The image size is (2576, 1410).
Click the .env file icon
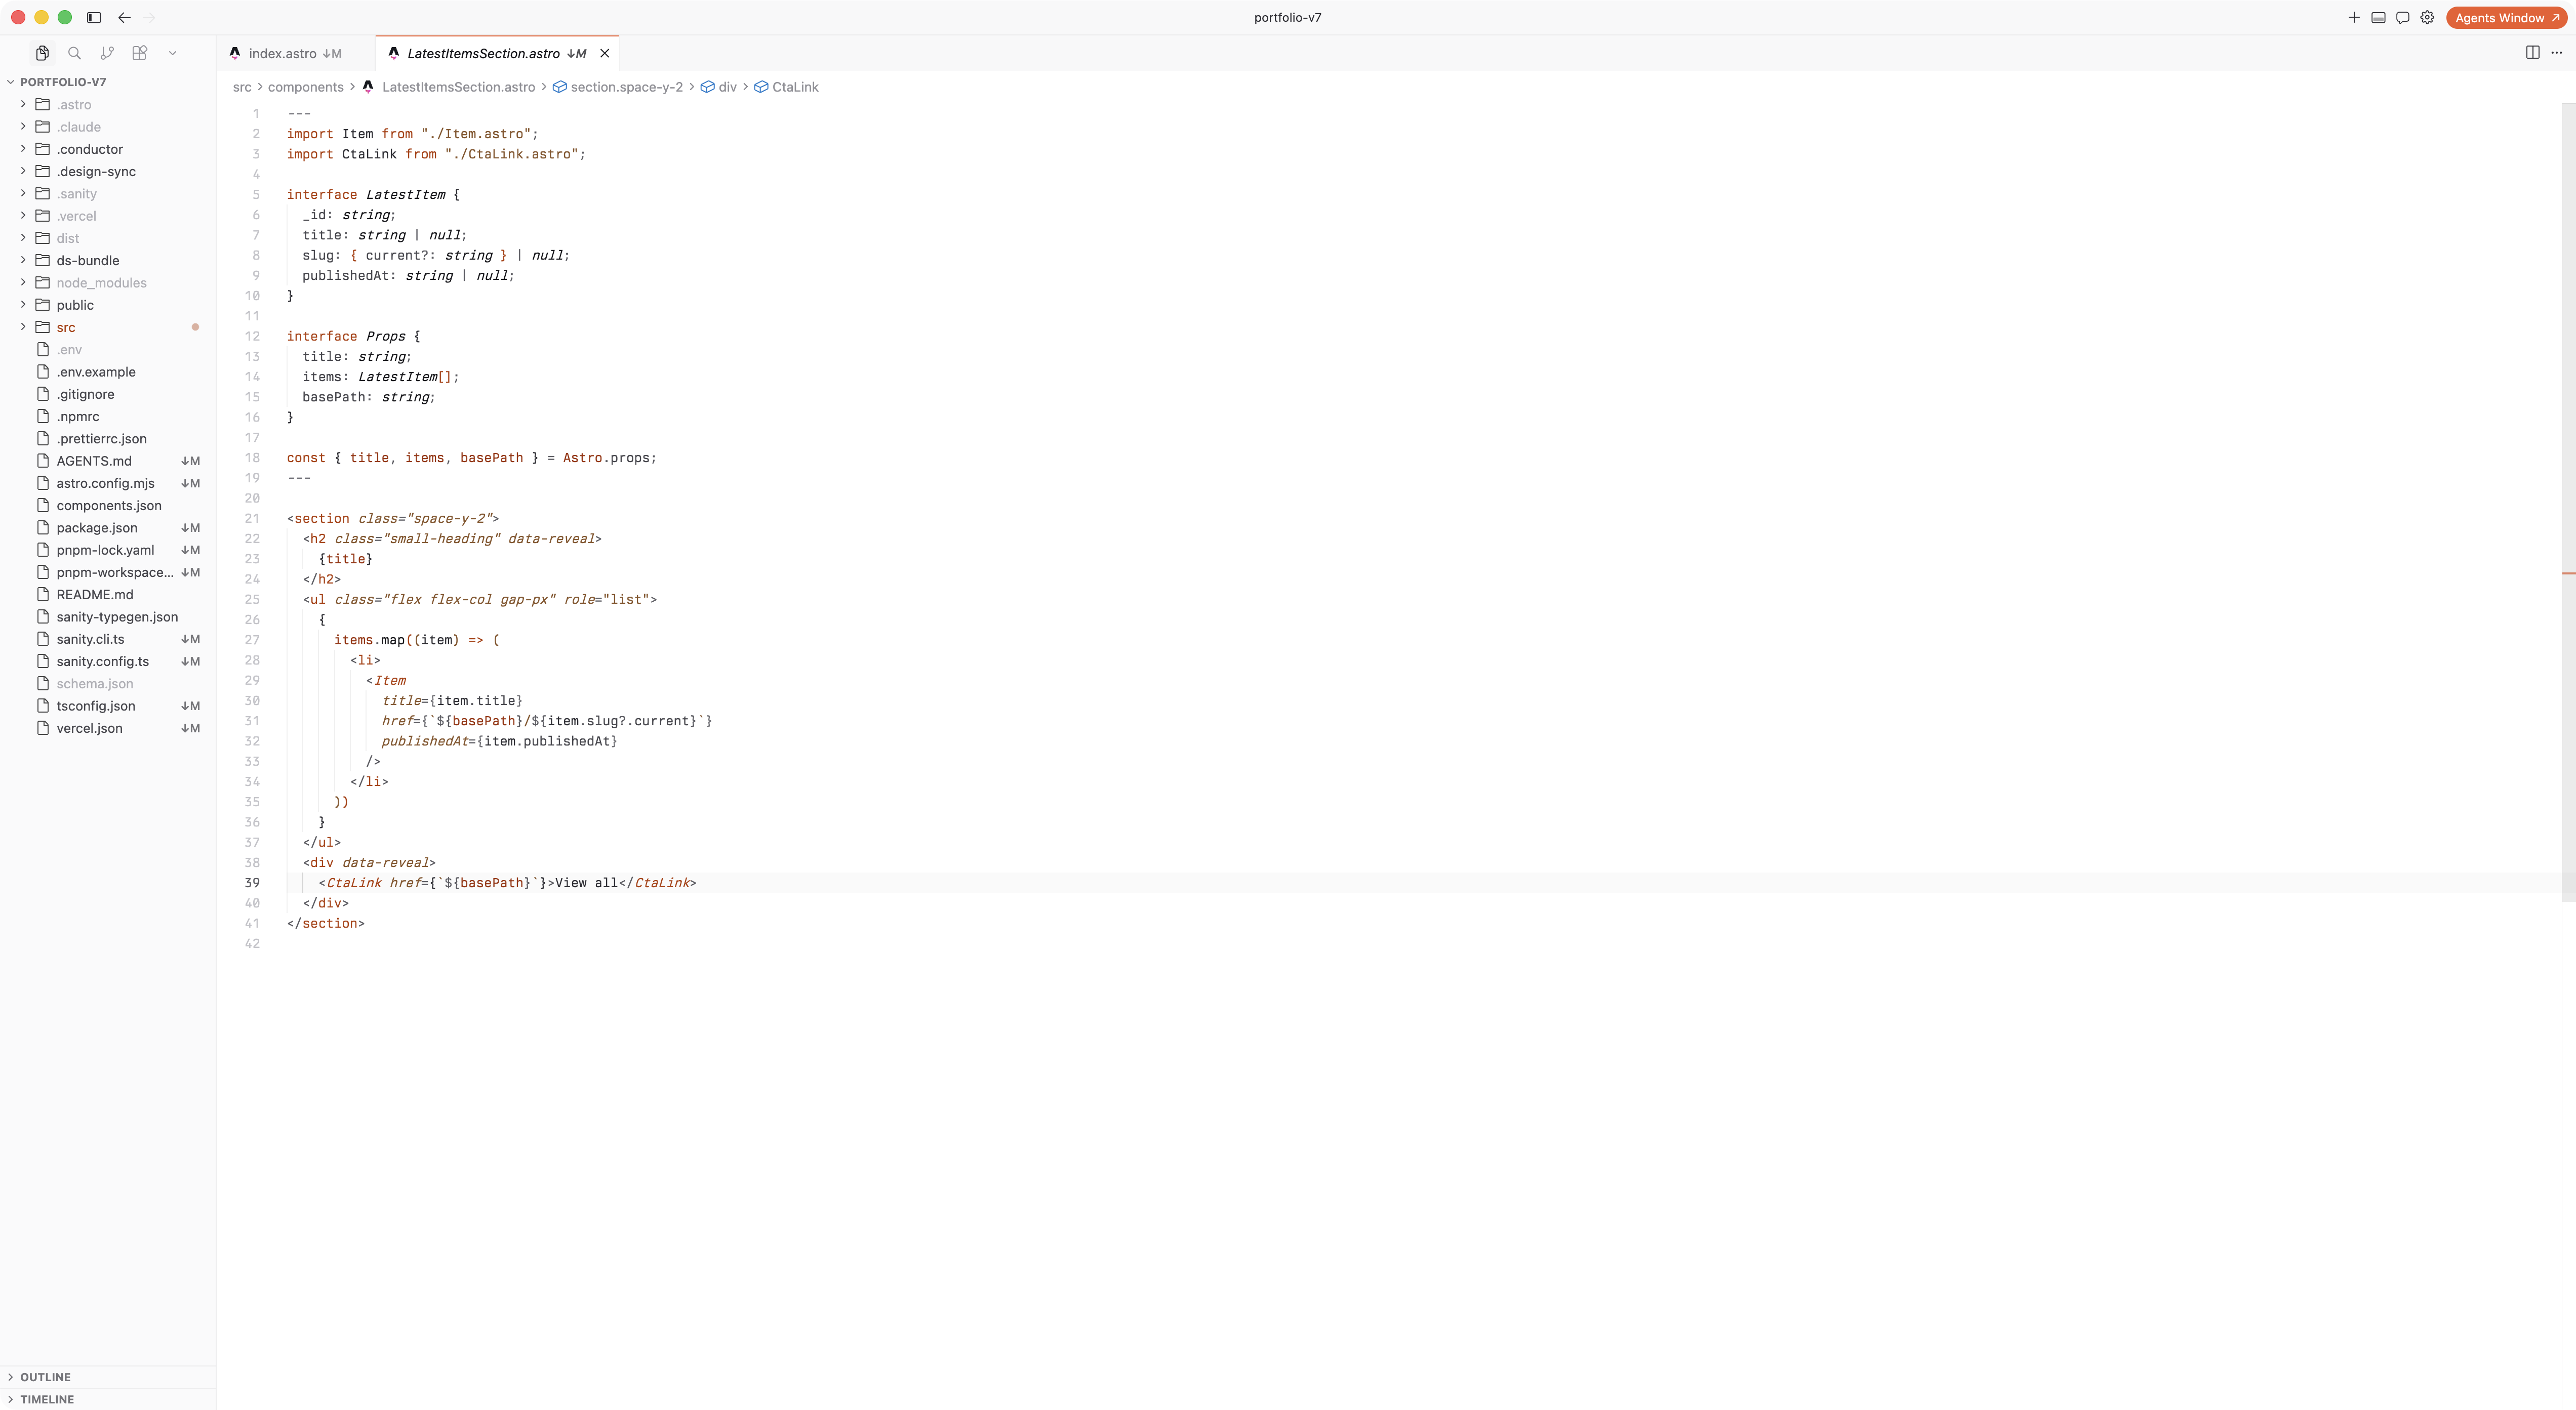pyautogui.click(x=43, y=350)
